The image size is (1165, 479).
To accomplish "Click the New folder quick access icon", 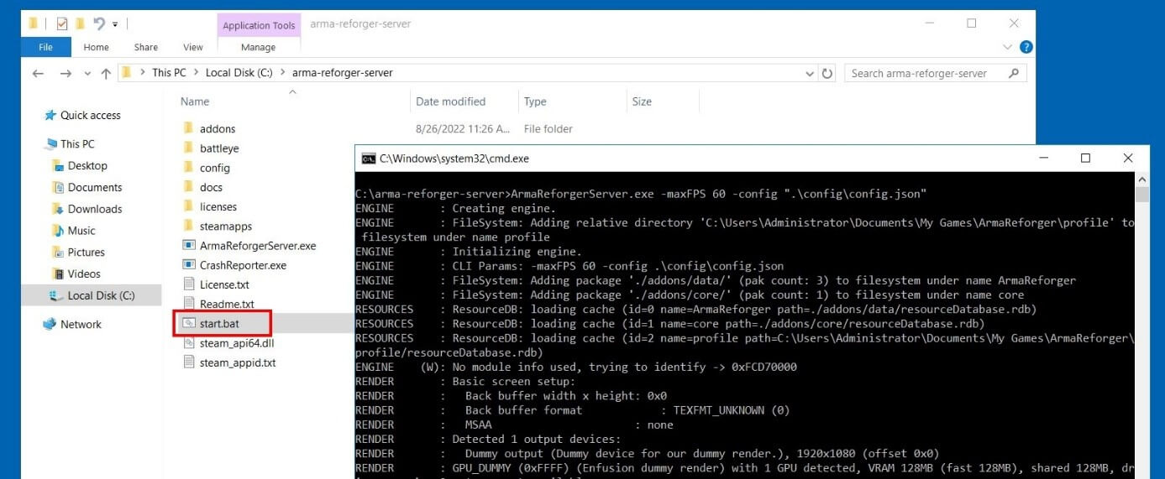I will pos(80,23).
